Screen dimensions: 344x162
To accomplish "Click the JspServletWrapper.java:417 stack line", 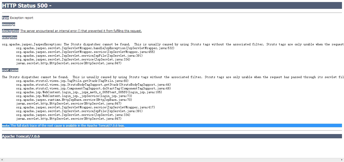I will [85, 107].
